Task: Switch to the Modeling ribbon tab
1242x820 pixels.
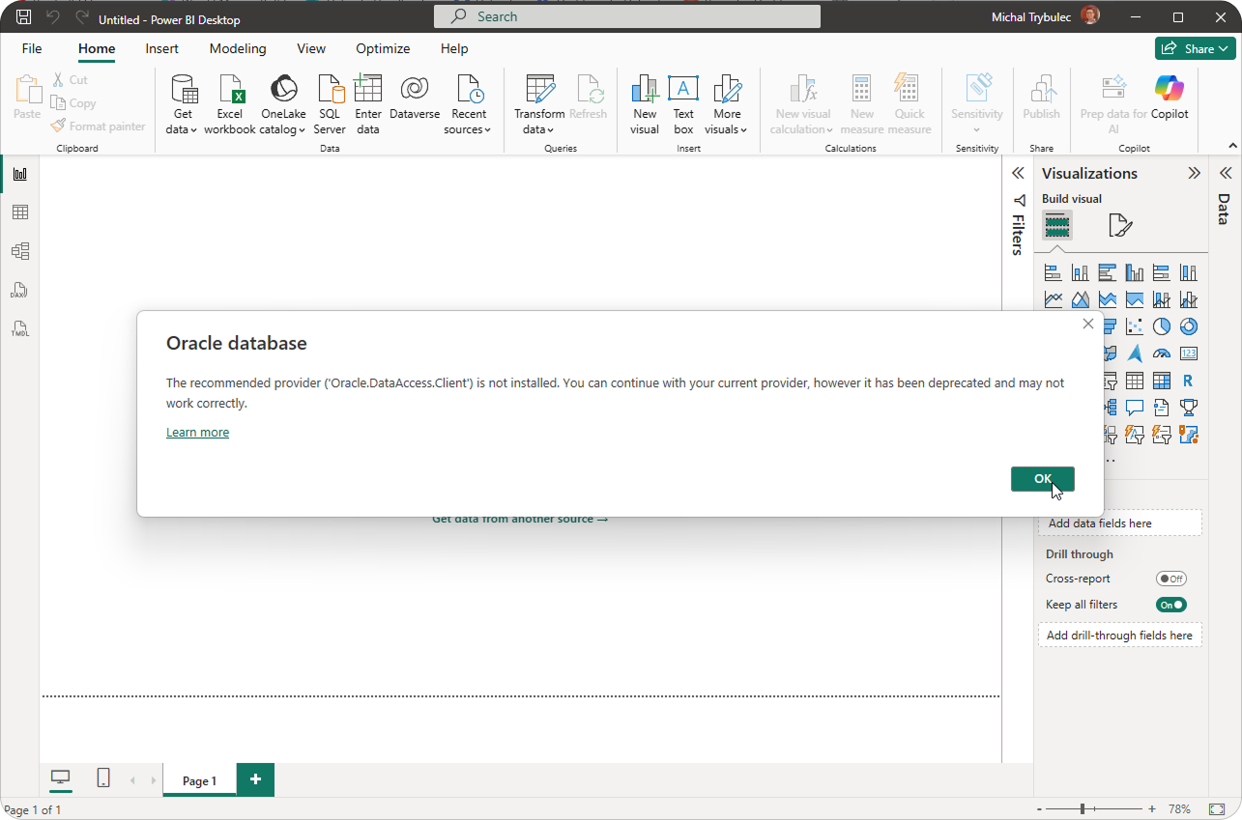Action: [x=237, y=48]
